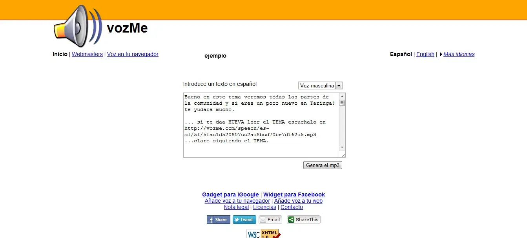
Task: Click the text area resize grip
Action: point(343,154)
